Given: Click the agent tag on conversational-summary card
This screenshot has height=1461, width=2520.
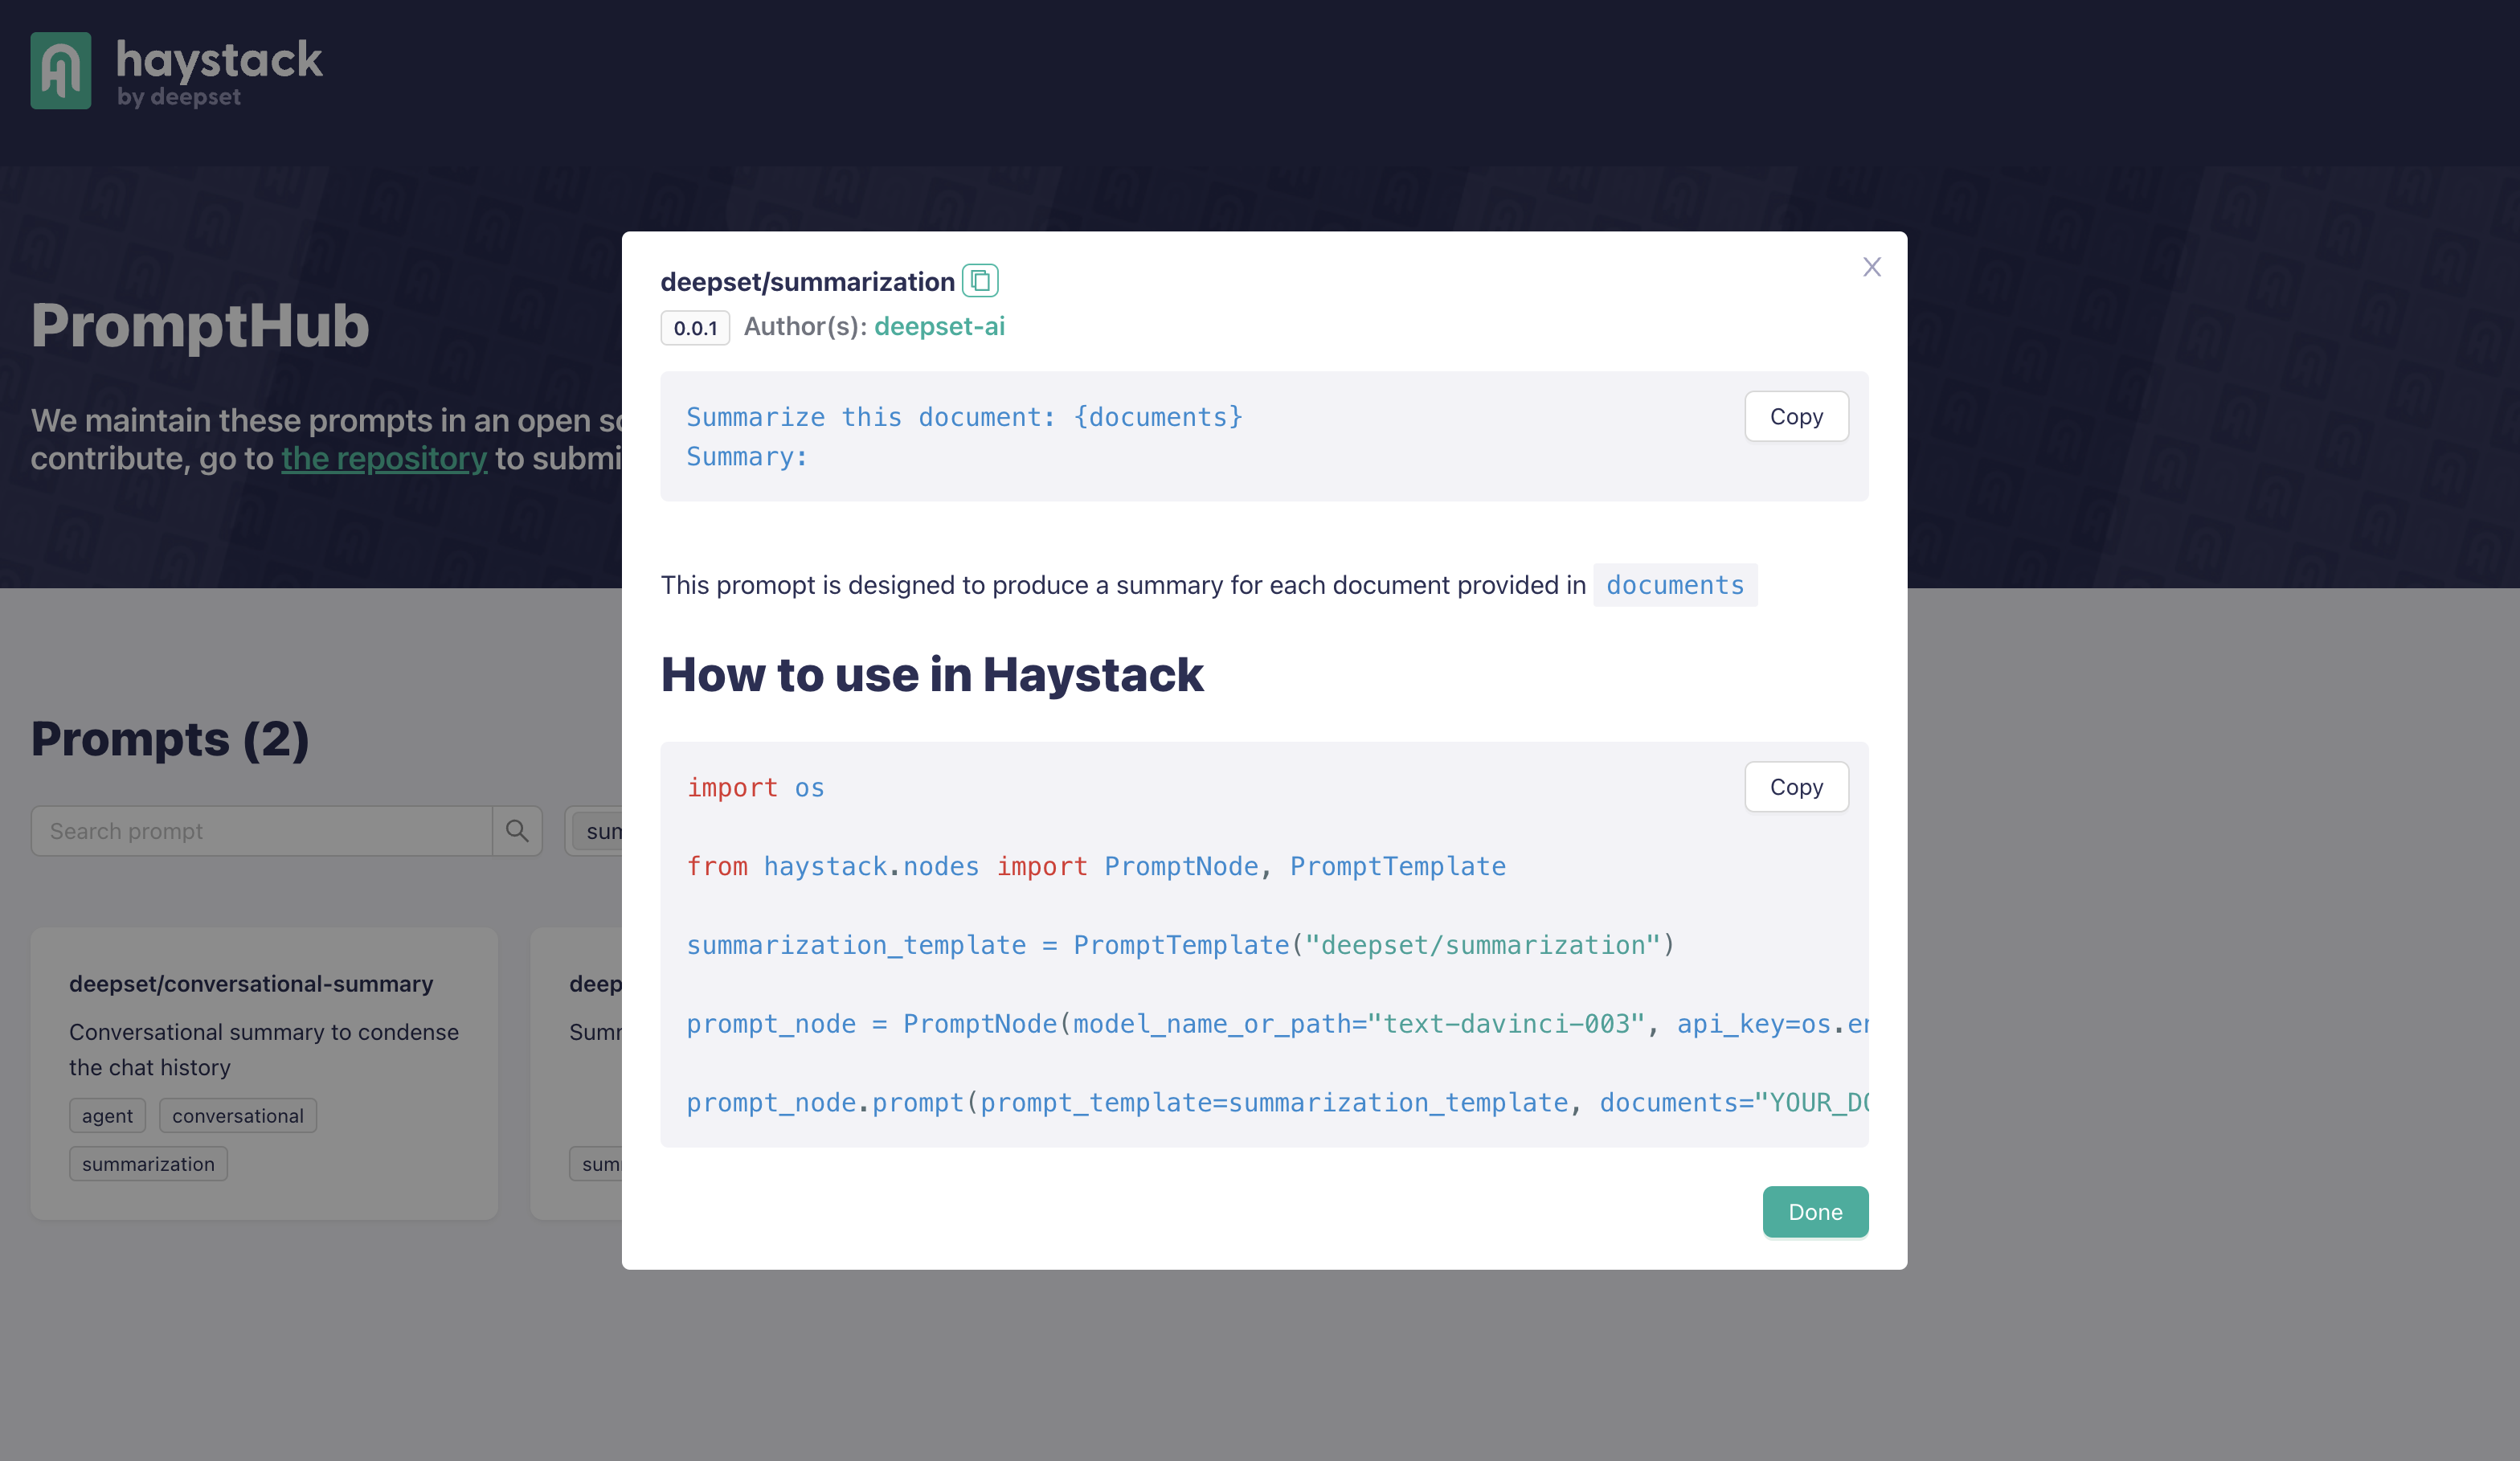Looking at the screenshot, I should tap(106, 1115).
